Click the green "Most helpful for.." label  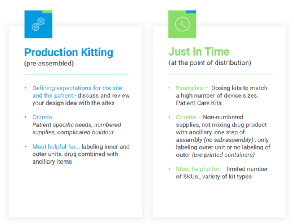point(199,169)
